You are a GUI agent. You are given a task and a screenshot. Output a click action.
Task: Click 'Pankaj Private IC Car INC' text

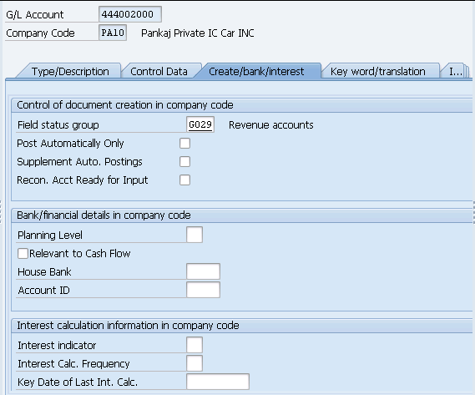pos(198,33)
